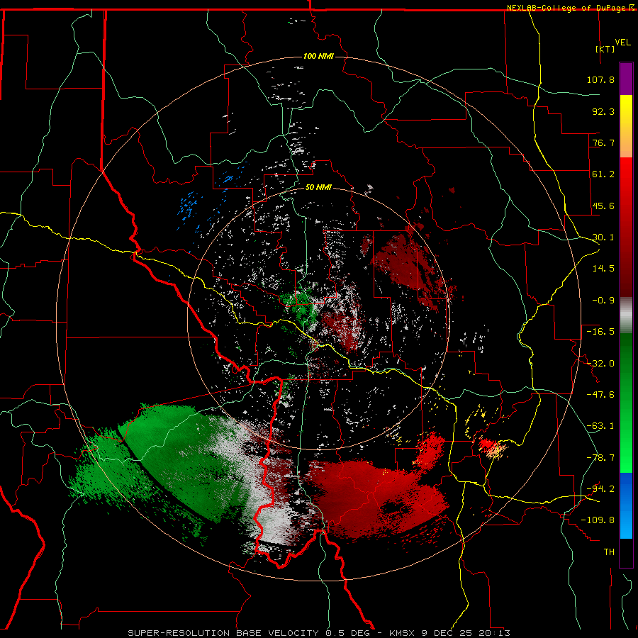Click the TH legend label
The image size is (638, 638).
click(609, 552)
